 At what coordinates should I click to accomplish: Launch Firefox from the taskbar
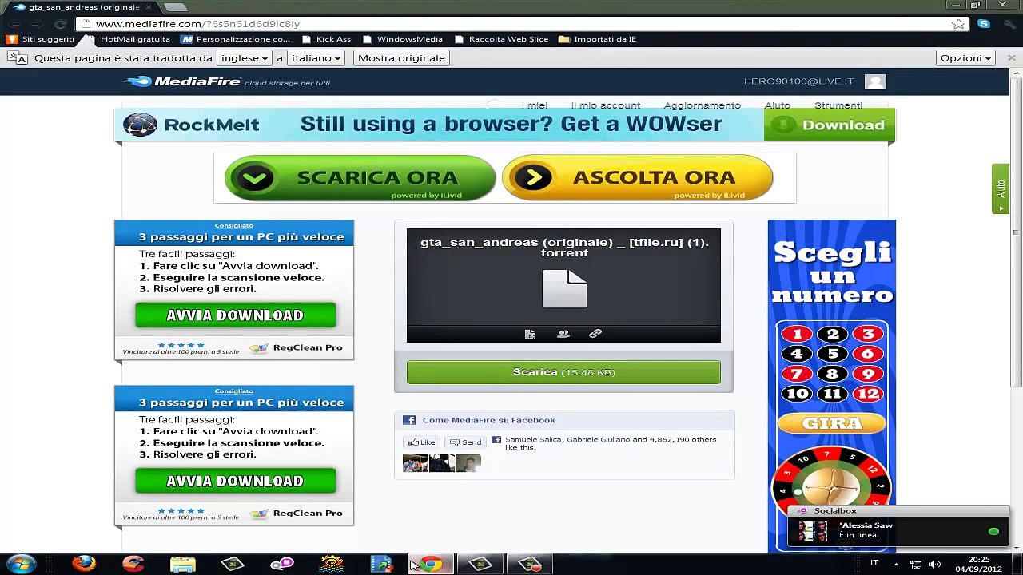(84, 565)
